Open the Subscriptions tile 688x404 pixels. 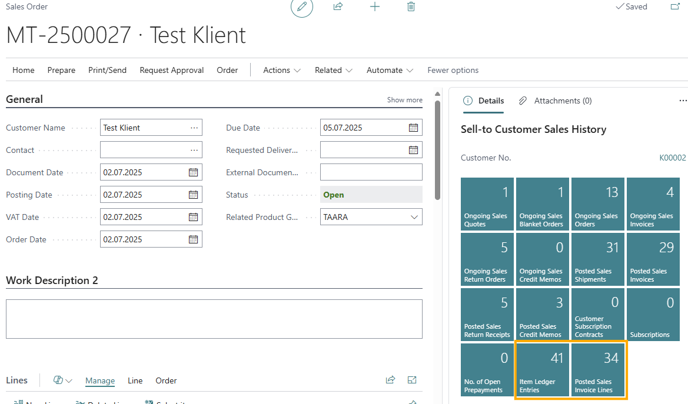(x=653, y=315)
